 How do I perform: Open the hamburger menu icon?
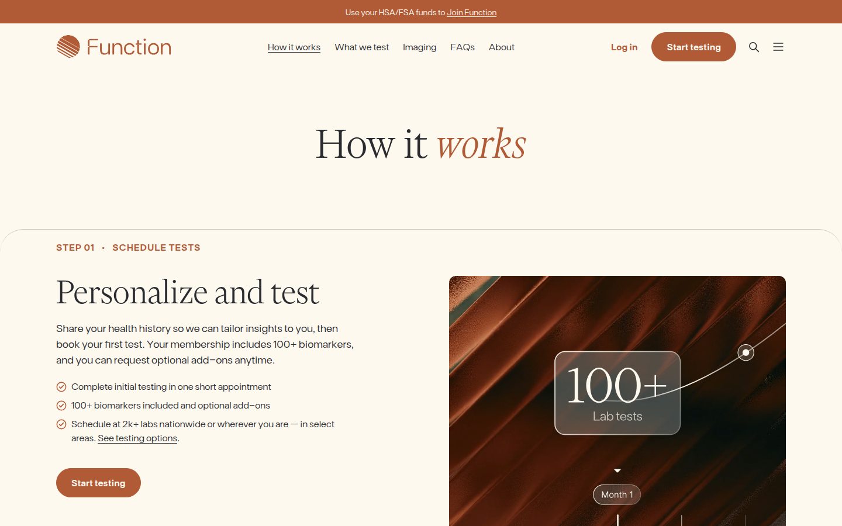point(778,47)
